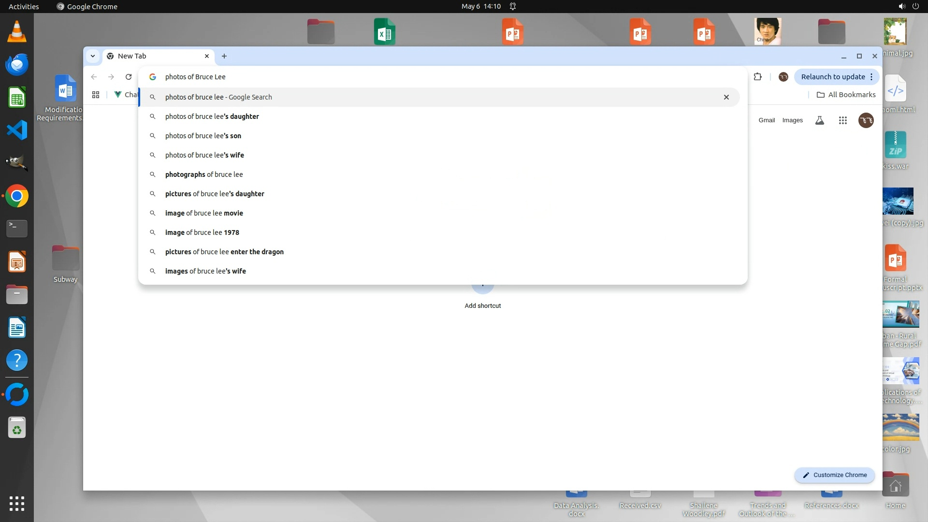Screen dimensions: 928x522
Task: Remove the 'photos of bruce lee' suggestion
Action: tap(726, 97)
